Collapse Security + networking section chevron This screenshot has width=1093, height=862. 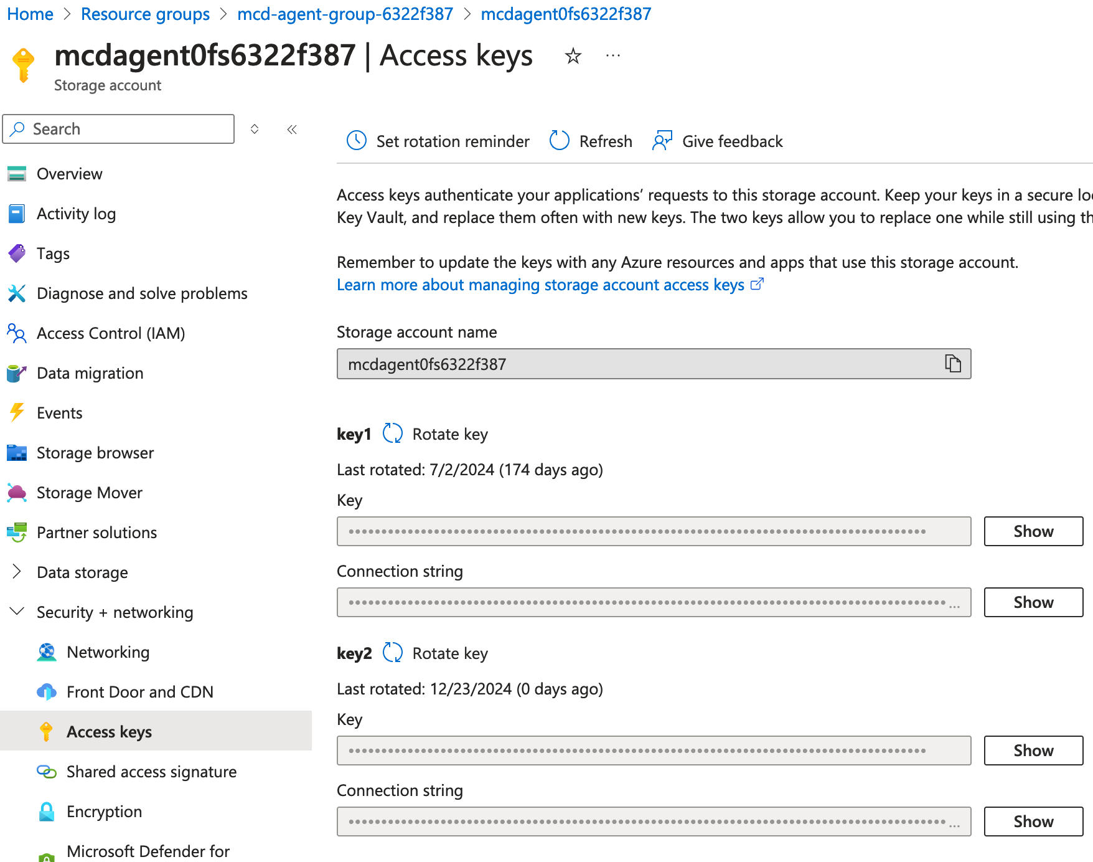point(17,611)
